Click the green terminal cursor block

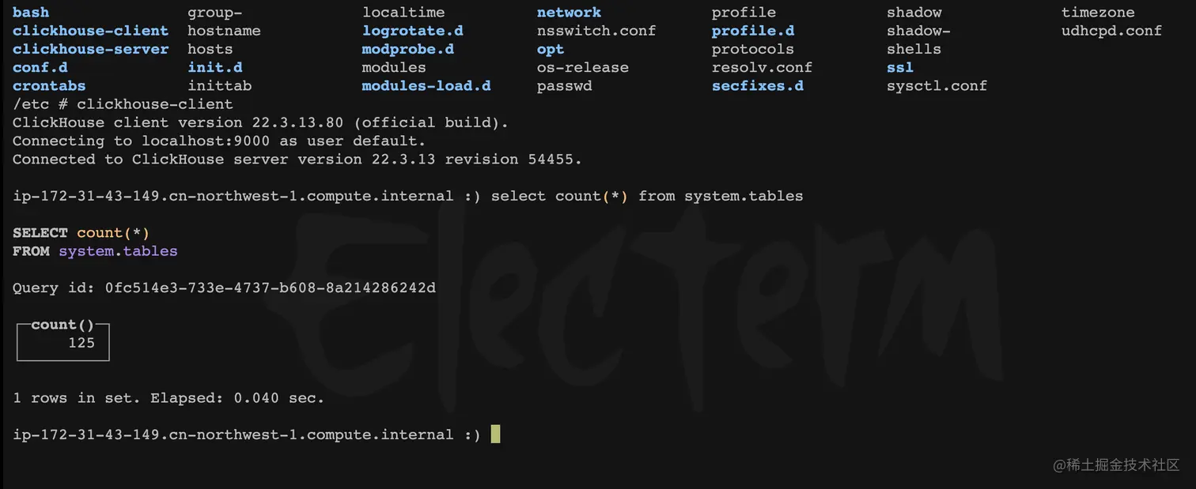pyautogui.click(x=495, y=434)
